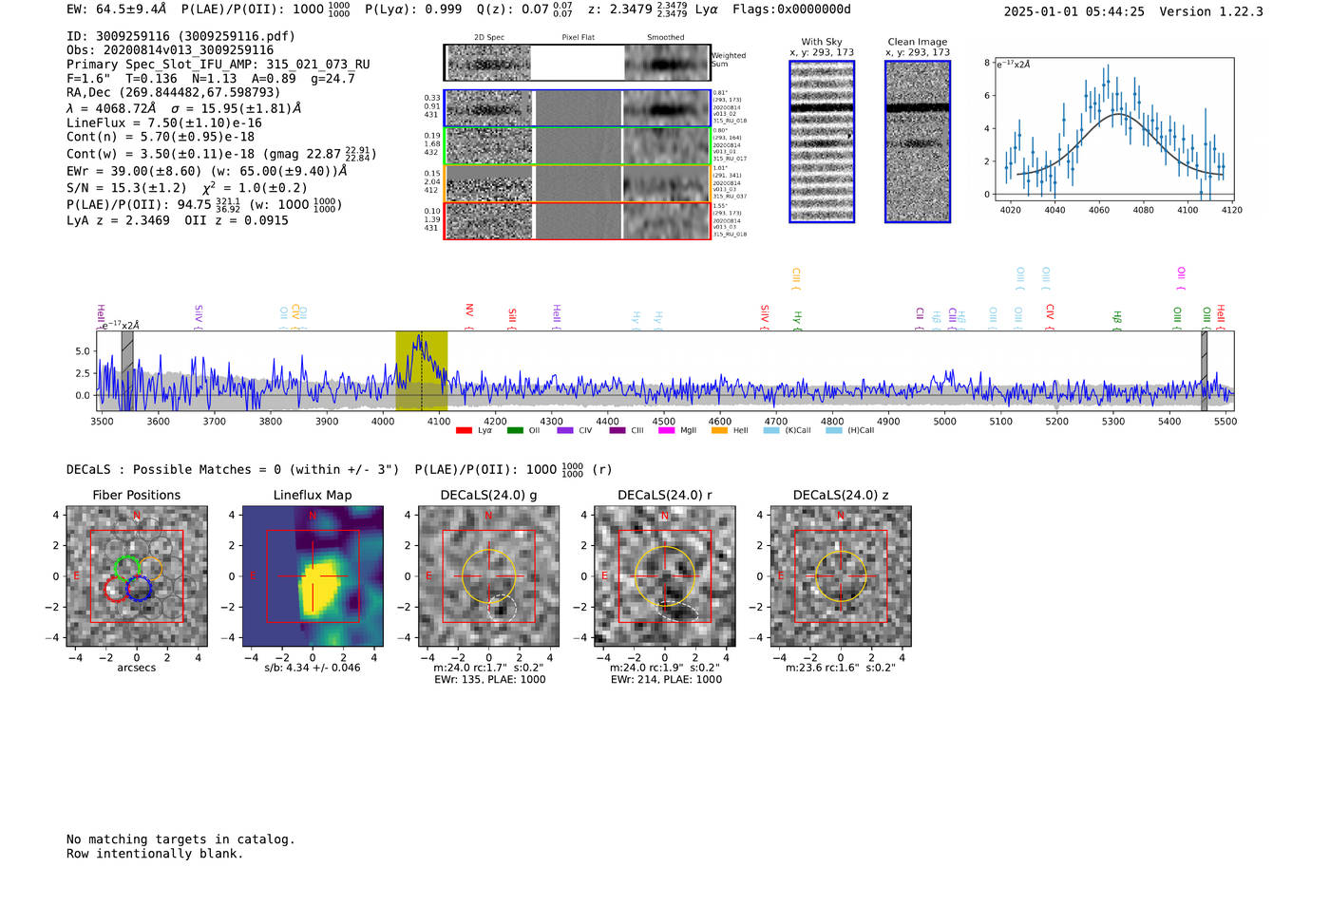Click the λ = 4068.72Å value

coord(111,108)
